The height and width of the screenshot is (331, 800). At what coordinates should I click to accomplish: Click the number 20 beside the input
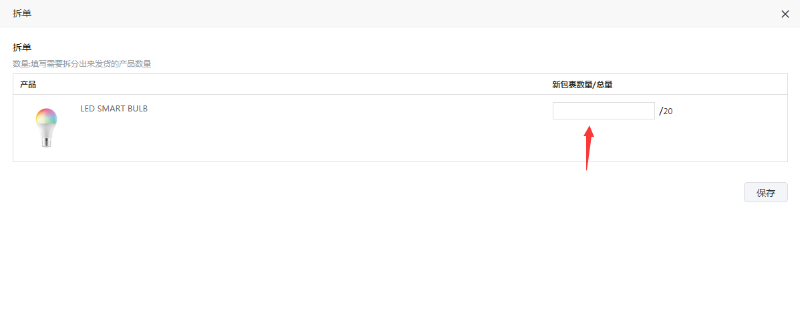pyautogui.click(x=668, y=111)
